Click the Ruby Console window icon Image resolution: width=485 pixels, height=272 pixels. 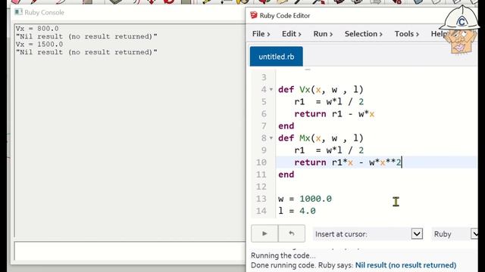(18, 12)
